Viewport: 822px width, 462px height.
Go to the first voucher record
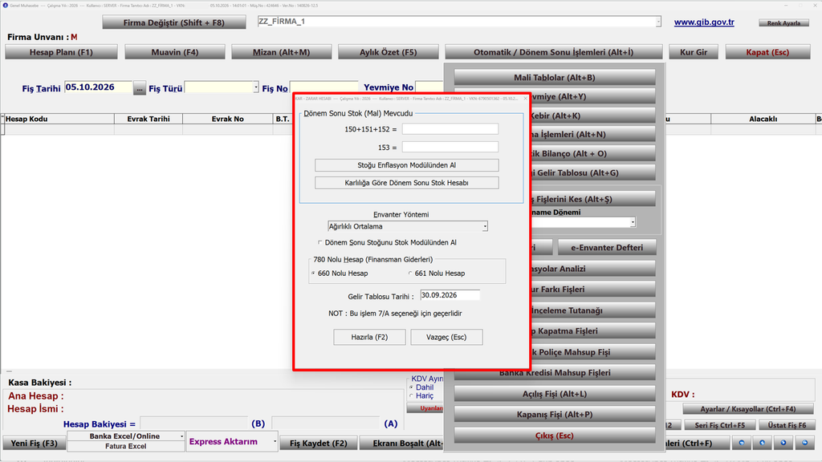pyautogui.click(x=741, y=443)
